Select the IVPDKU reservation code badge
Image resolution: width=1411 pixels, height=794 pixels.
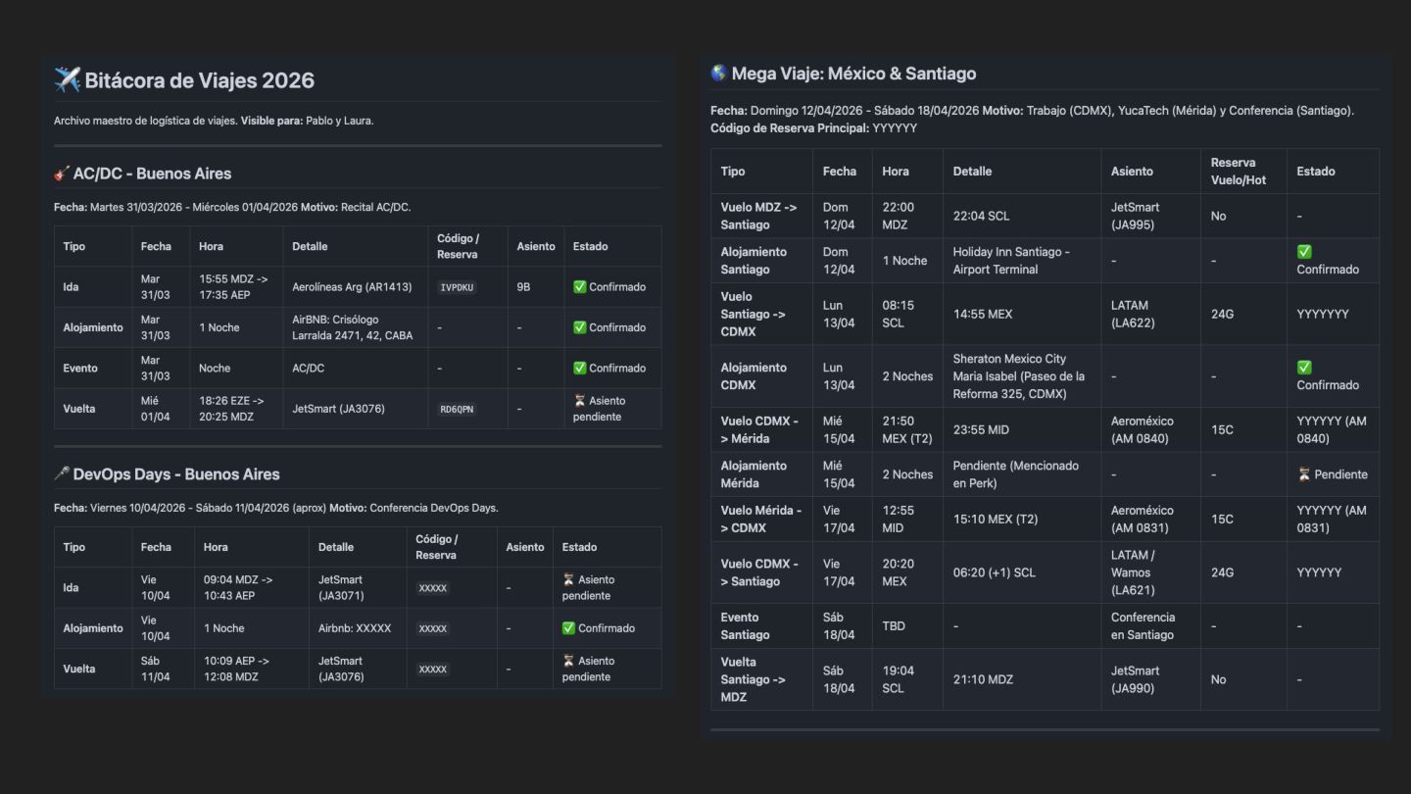tap(457, 287)
